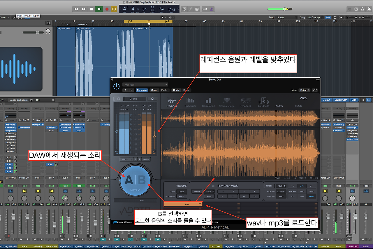
Task: Go to previous plugin preset
Action: pyautogui.click(x=126, y=90)
